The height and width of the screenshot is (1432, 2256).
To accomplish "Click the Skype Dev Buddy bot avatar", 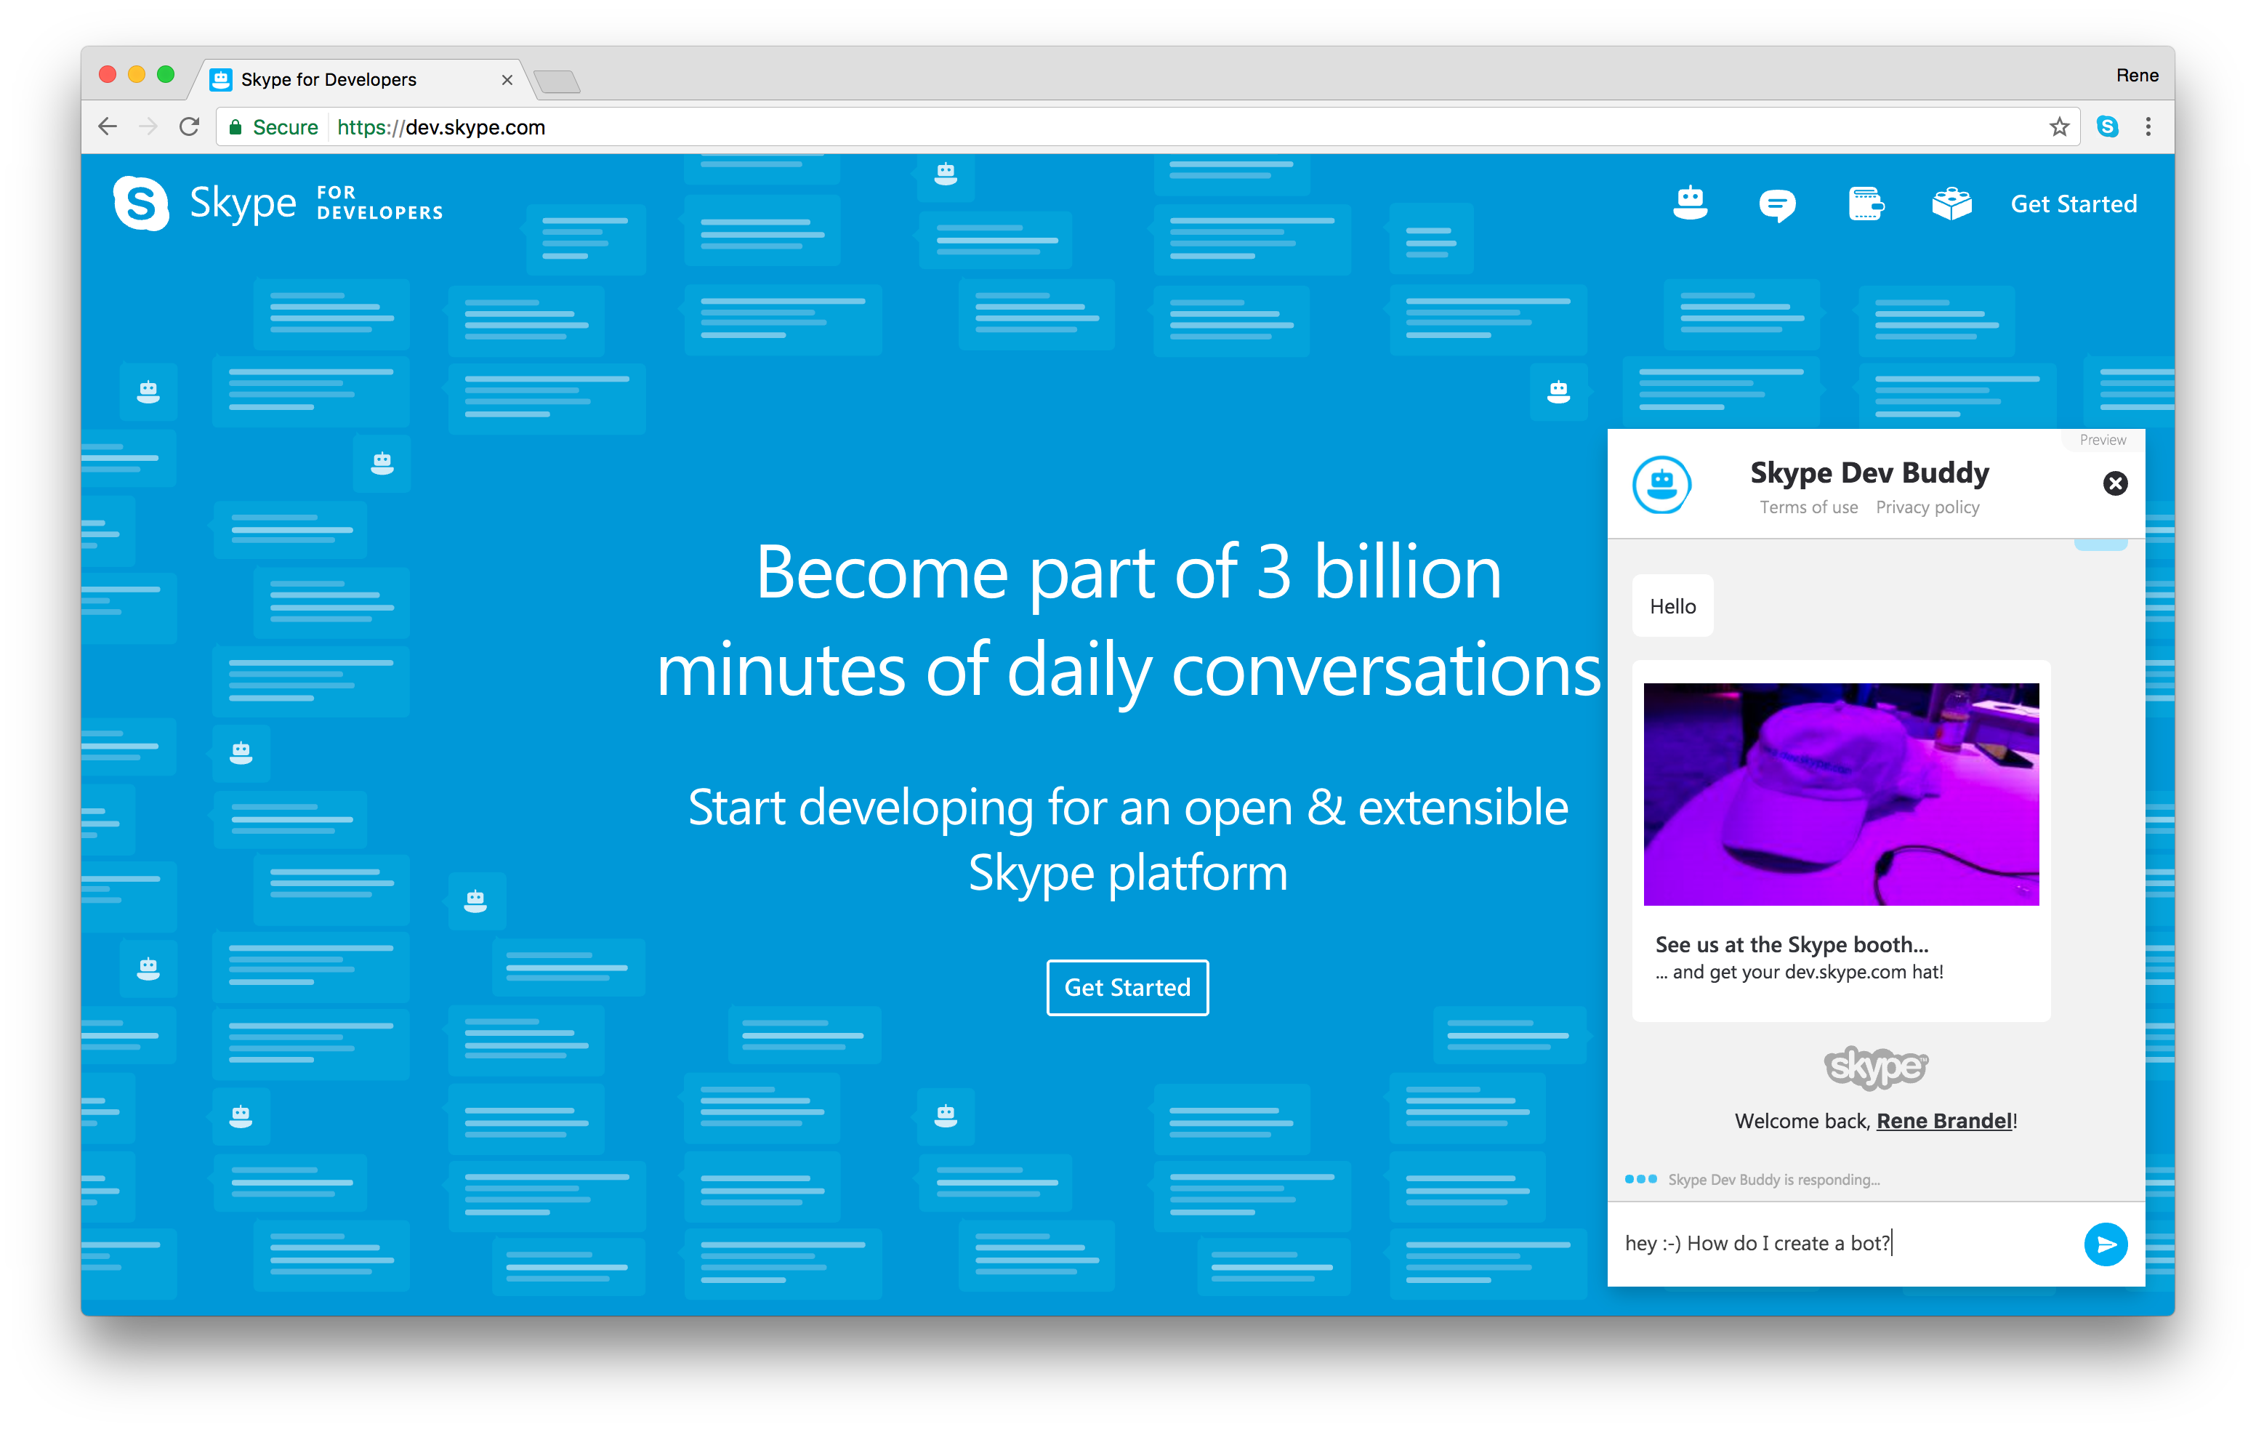I will [1661, 485].
